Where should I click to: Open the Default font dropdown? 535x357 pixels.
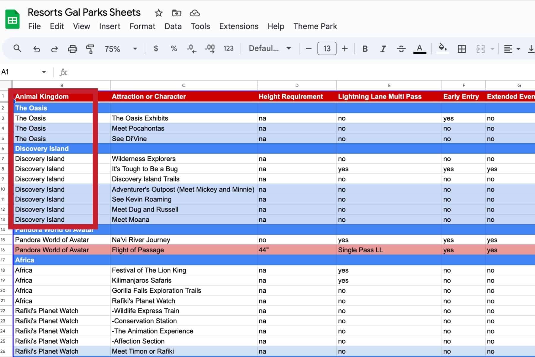(270, 48)
